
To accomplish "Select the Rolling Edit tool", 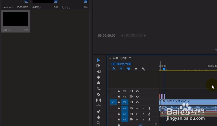I will click(98, 83).
